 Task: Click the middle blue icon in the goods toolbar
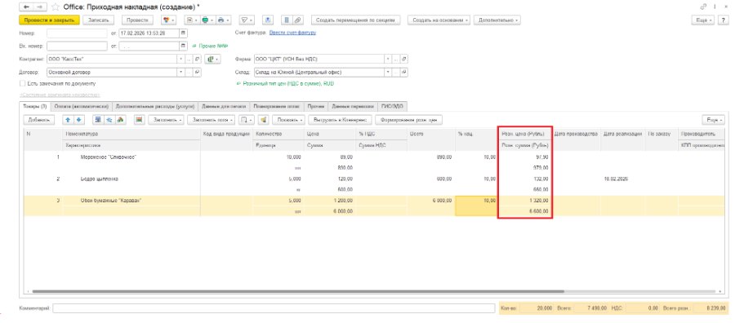coord(109,120)
